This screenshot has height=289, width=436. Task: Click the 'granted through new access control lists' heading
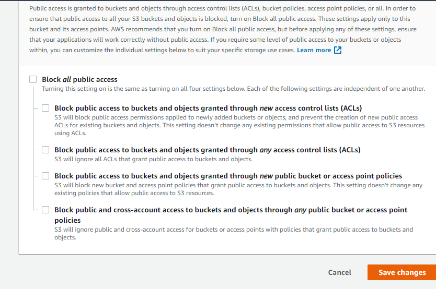(x=208, y=108)
